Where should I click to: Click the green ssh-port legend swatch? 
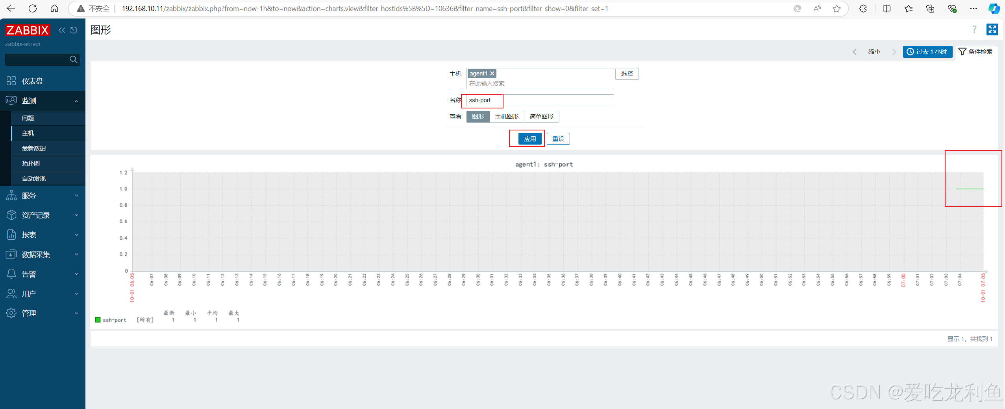click(x=98, y=320)
